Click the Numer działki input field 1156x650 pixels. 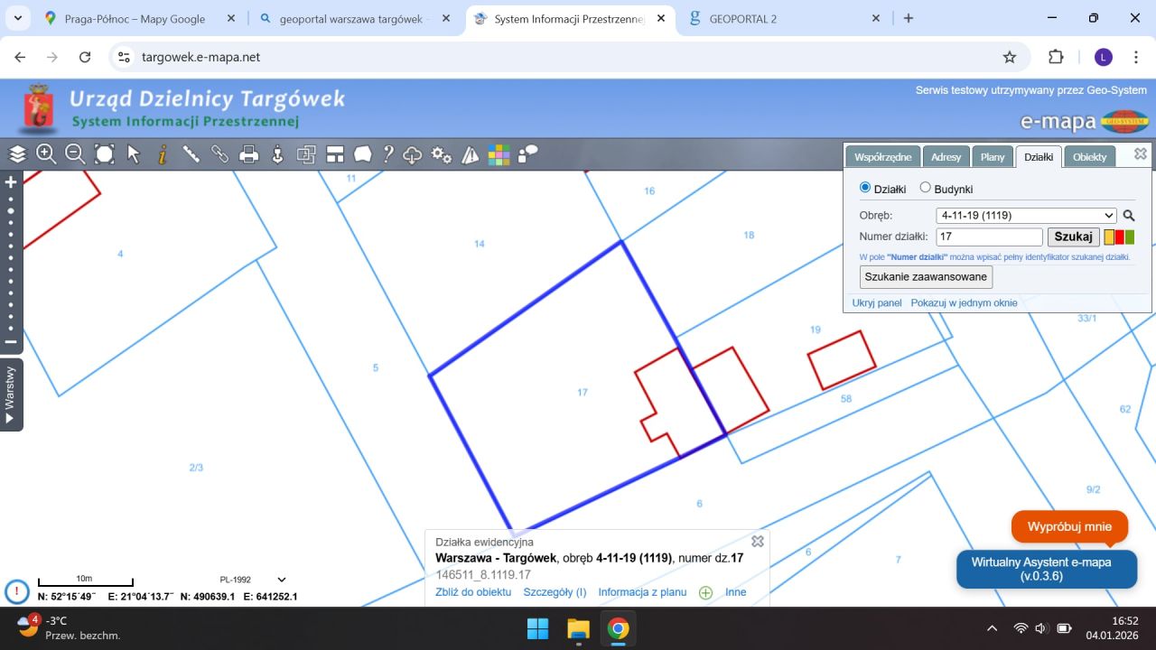point(989,237)
